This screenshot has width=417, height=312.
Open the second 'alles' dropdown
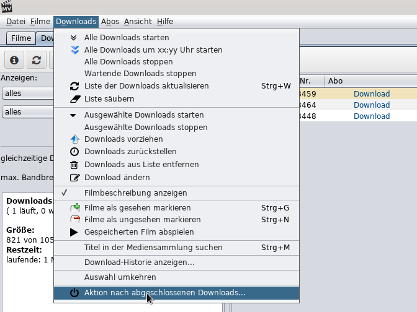coord(28,111)
